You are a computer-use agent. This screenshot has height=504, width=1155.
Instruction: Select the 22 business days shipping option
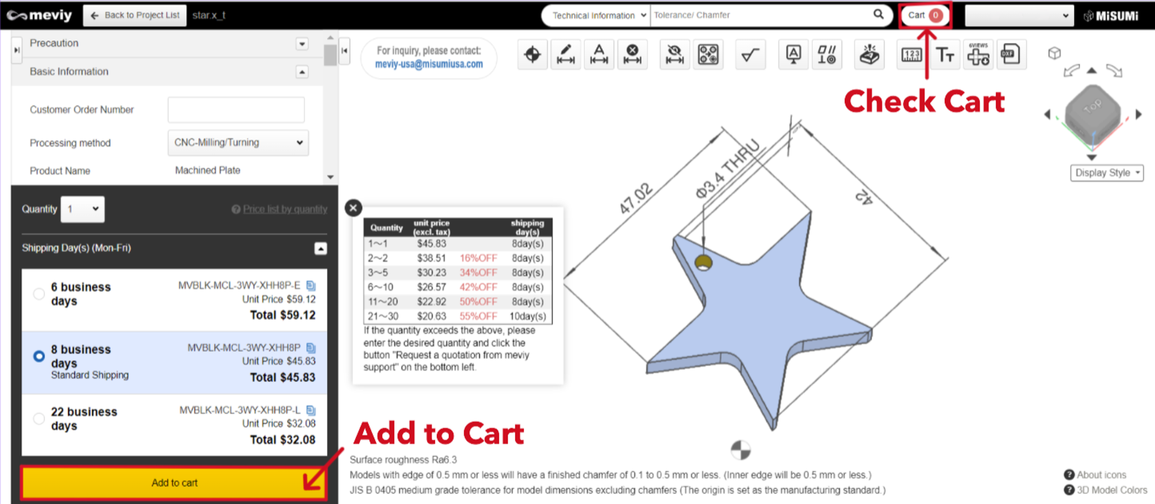click(39, 419)
